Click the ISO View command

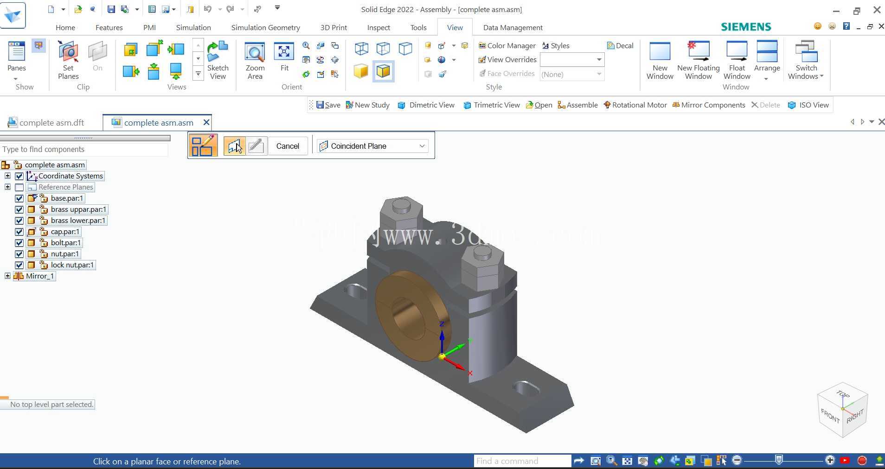coord(808,105)
